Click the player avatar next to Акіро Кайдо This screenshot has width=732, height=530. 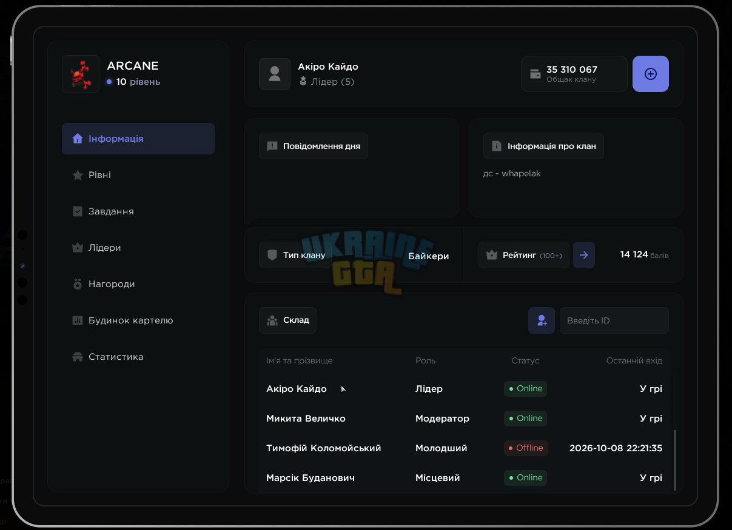tap(275, 74)
